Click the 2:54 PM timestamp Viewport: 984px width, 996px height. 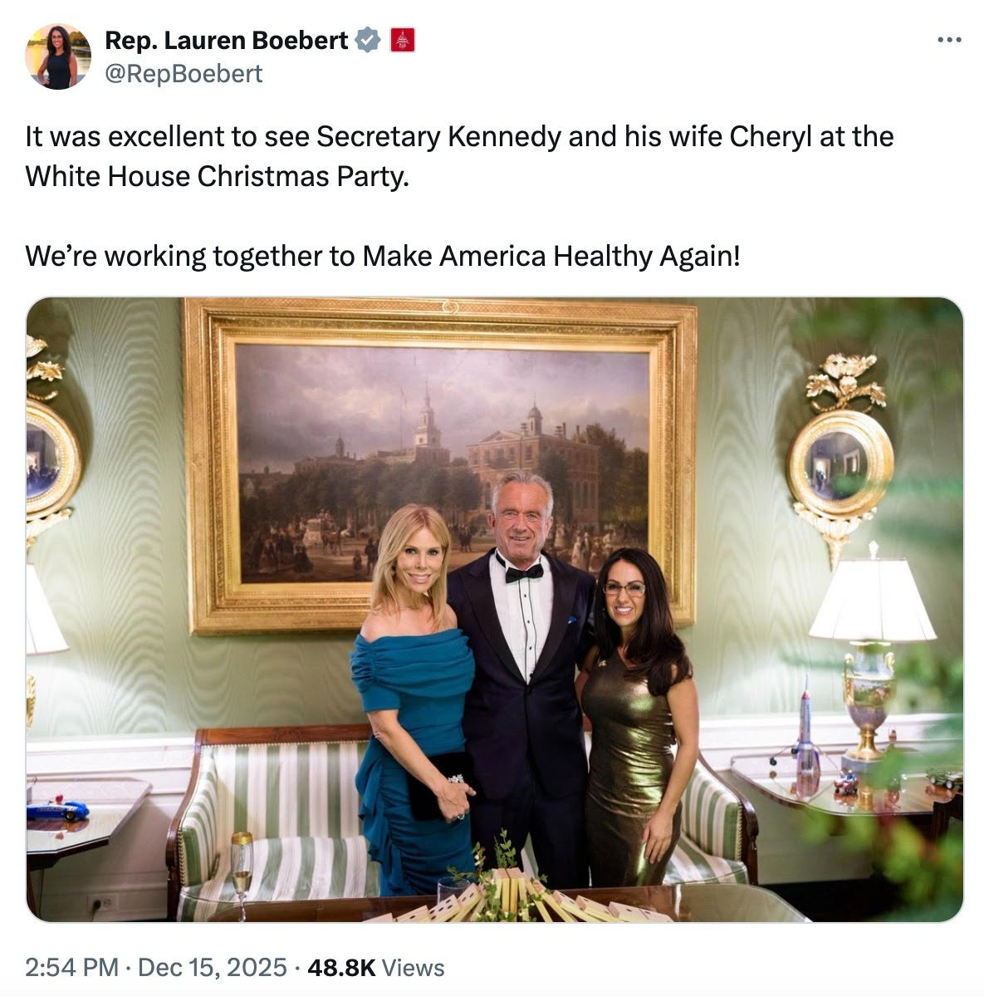71,968
